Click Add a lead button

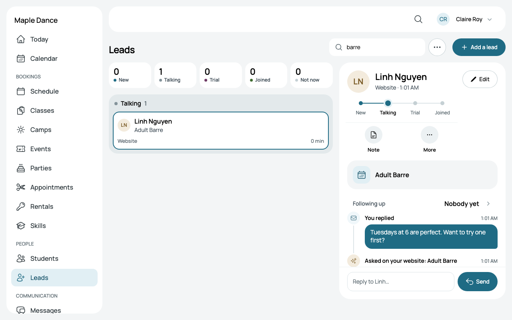coord(479,47)
